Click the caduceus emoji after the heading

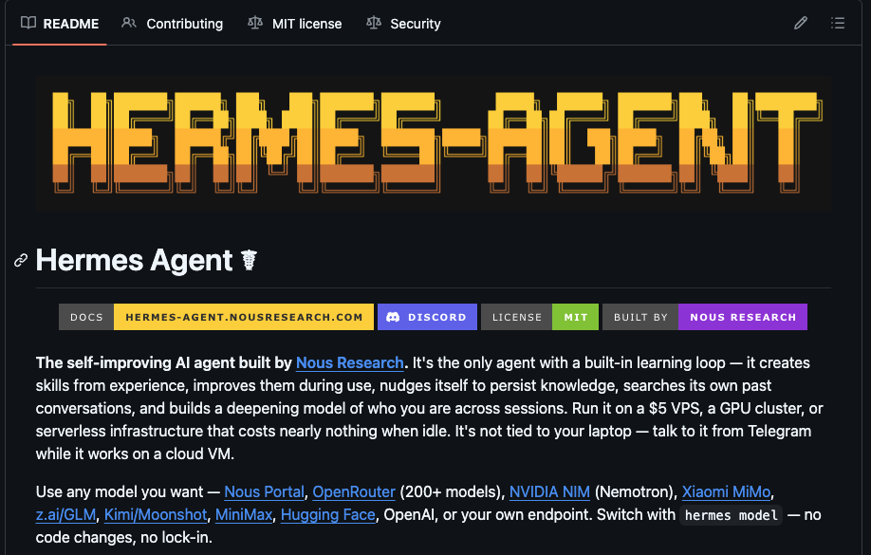coord(249,260)
